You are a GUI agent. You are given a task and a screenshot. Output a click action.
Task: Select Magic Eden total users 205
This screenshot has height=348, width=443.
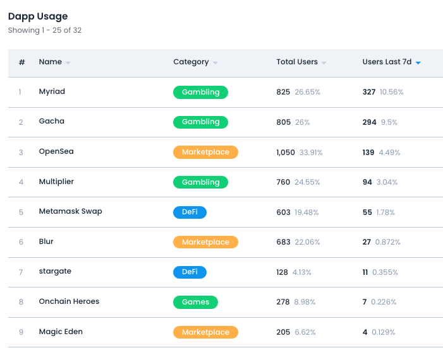tap(283, 332)
